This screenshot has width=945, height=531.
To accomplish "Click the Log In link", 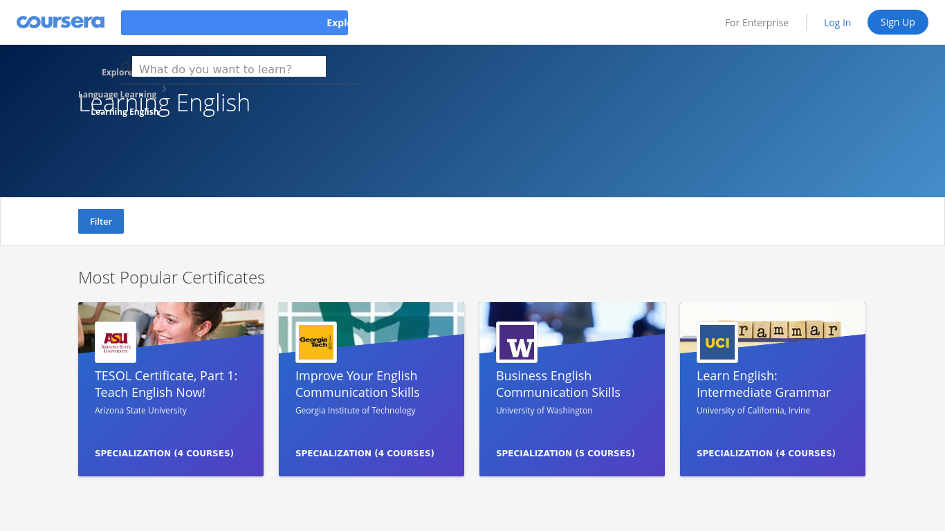I will point(837,22).
